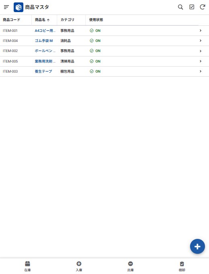
Task: Expand the ITEM-005 row chevron
Action: click(x=201, y=61)
